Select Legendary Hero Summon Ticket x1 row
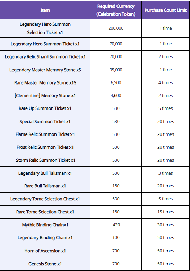This screenshot has height=271, width=190. (95, 44)
